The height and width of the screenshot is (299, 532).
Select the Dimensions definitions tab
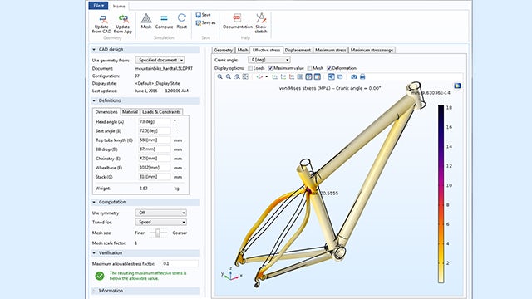[x=106, y=112]
